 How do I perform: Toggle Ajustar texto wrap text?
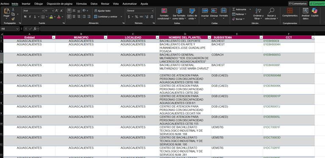102,11
